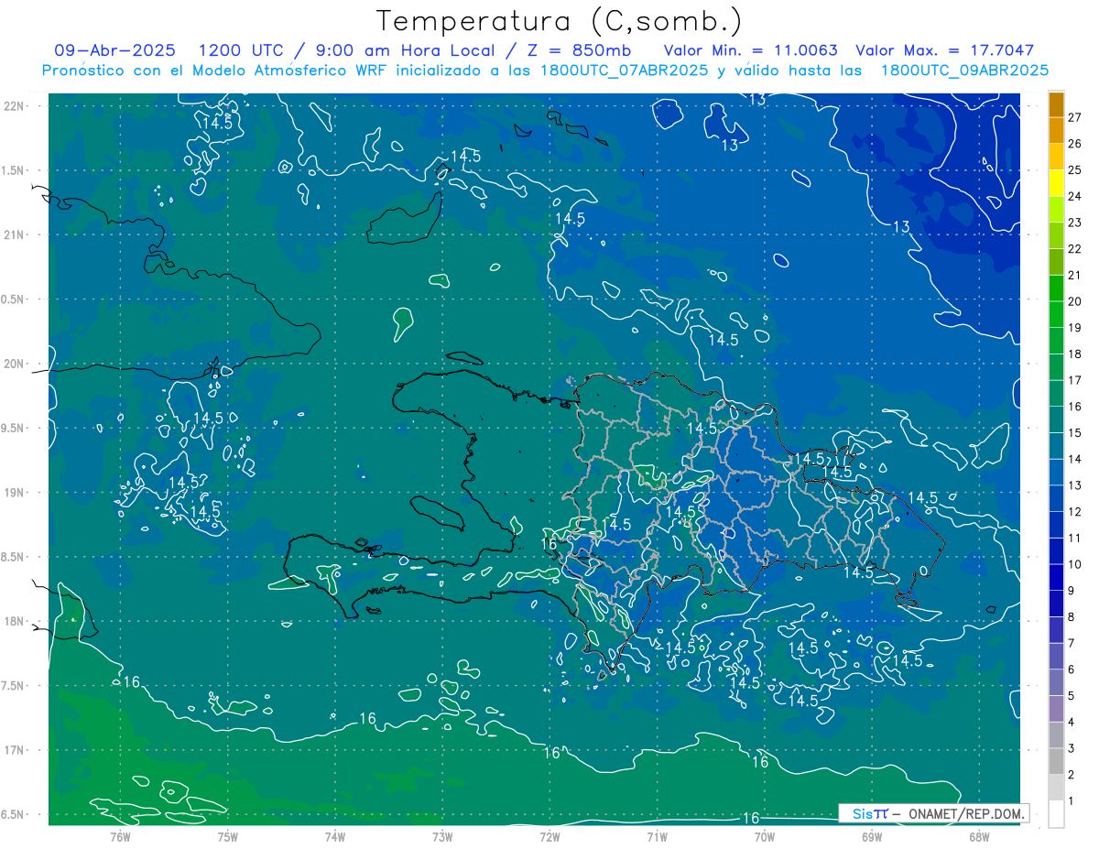Click the '72W' longitude axis label
This screenshot has height=849, width=1099.
point(550,836)
